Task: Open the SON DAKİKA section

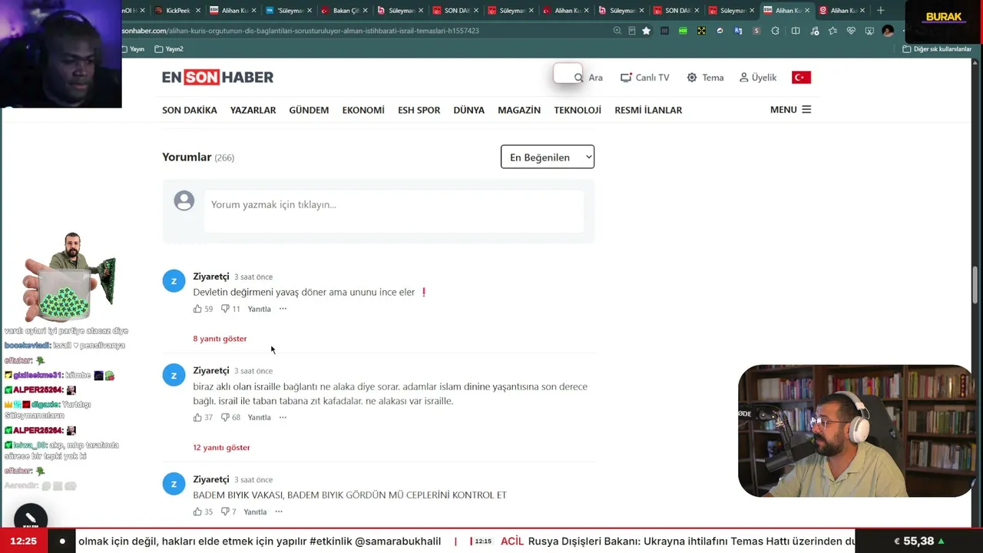Action: [190, 110]
